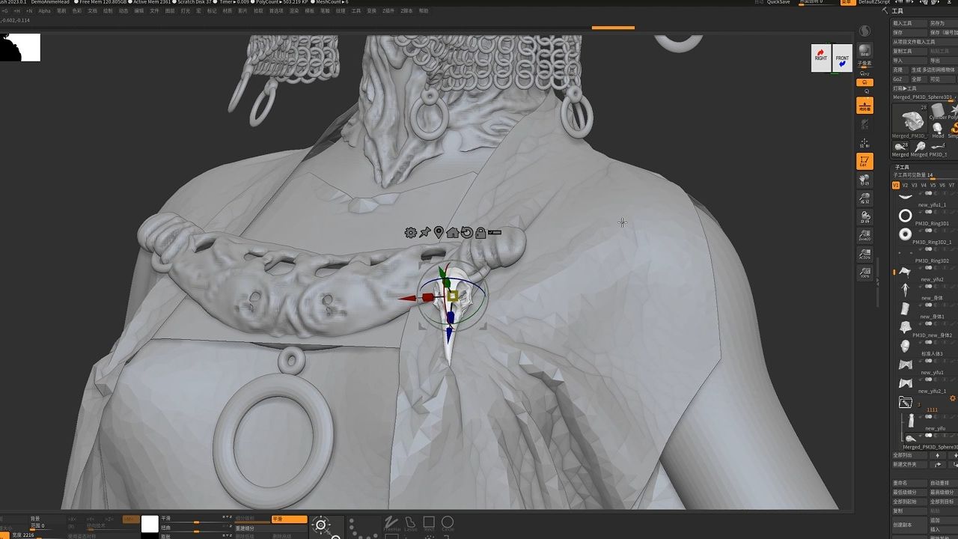
Task: Click the gizmo reset orientation icon
Action: [466, 233]
